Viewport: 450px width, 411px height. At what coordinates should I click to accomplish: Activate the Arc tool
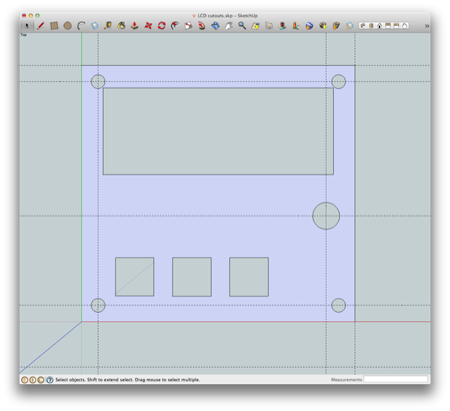click(81, 26)
